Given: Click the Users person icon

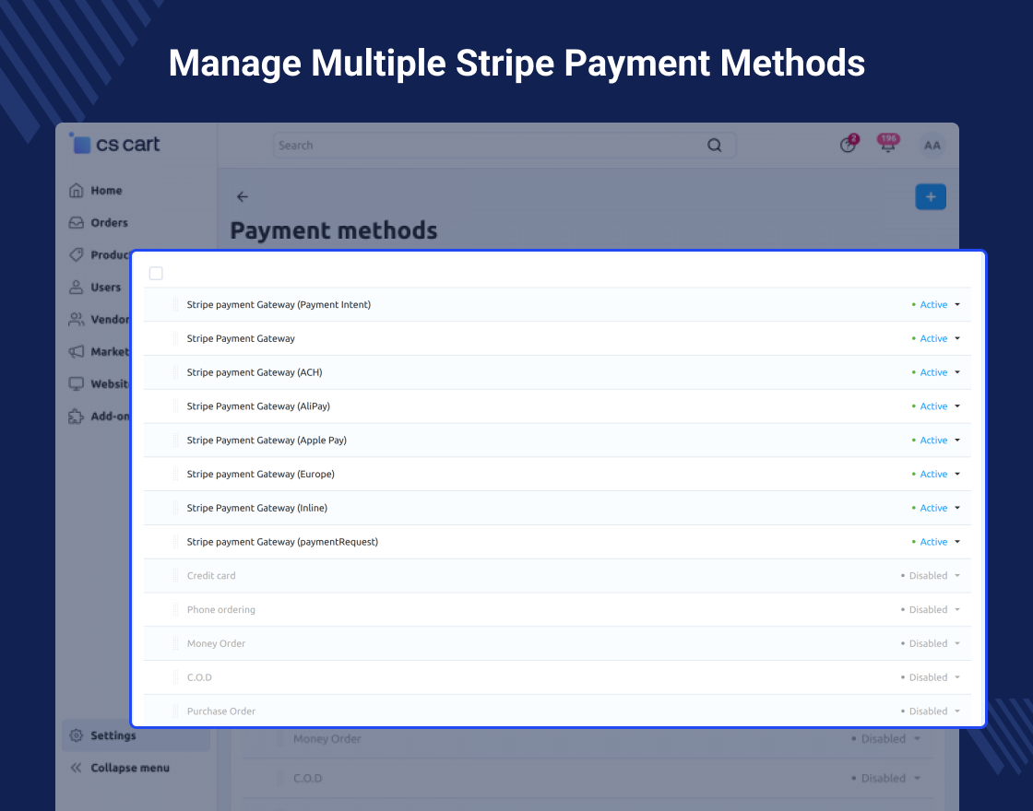Looking at the screenshot, I should 77,287.
